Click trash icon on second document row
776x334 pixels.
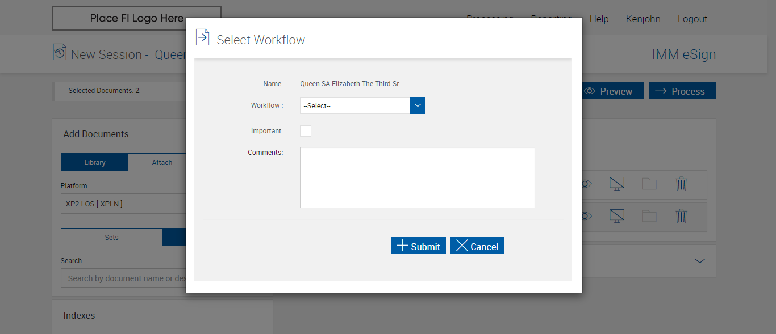pos(681,216)
